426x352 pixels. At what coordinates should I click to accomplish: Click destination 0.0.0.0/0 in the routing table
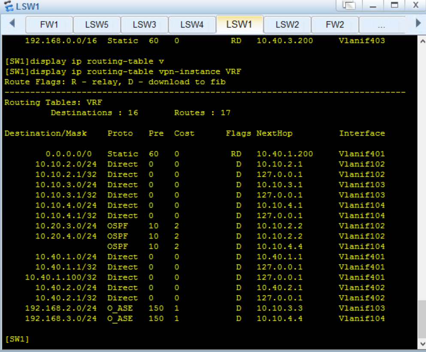point(69,154)
